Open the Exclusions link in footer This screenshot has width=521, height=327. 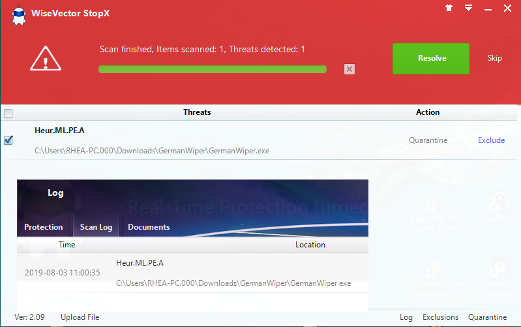(x=440, y=317)
